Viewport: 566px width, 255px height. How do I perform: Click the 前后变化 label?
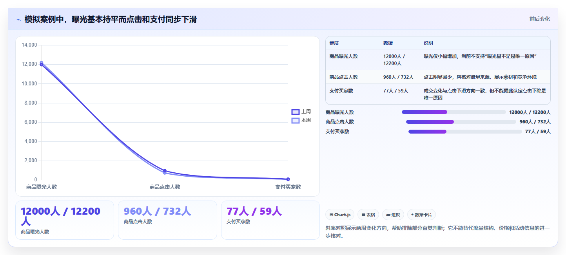539,19
